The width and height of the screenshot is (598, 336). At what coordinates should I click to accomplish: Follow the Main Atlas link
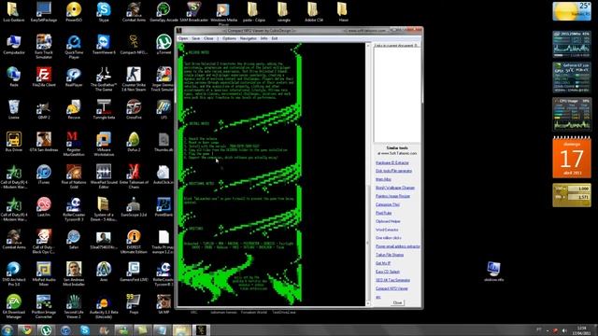(383, 179)
